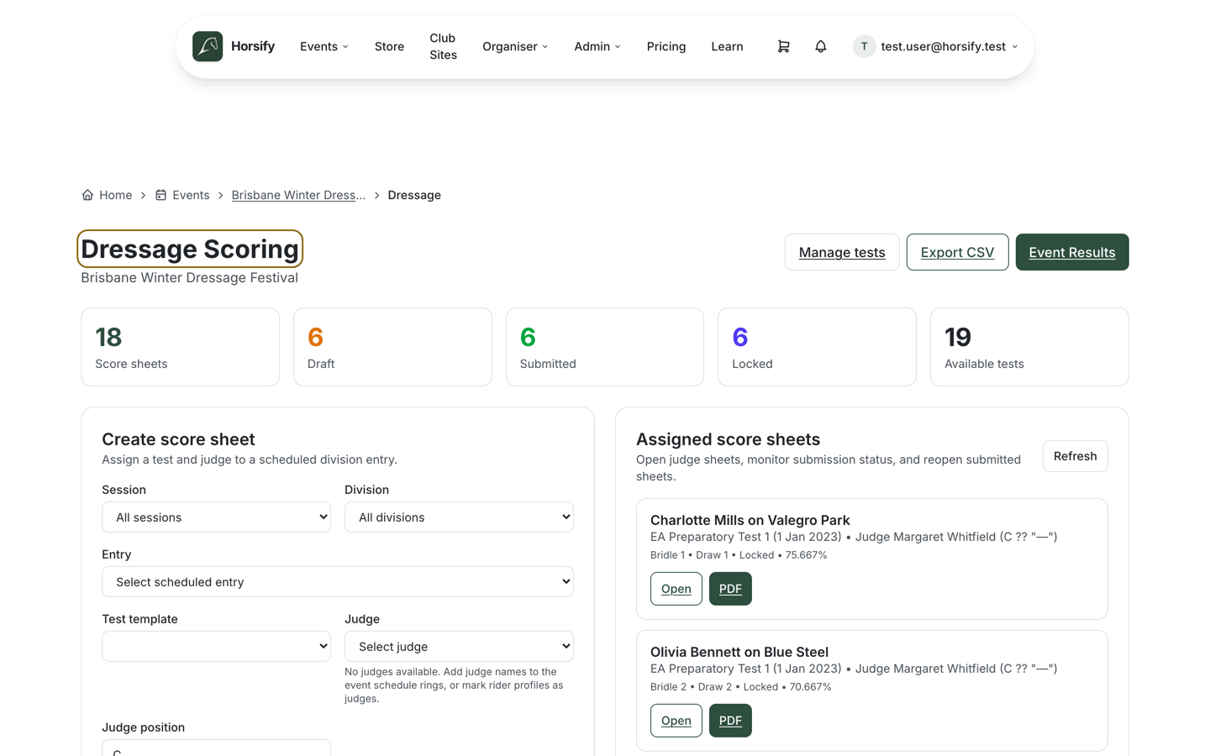This screenshot has width=1210, height=756.
Task: Click the 'No judges available' help text
Action: click(455, 685)
